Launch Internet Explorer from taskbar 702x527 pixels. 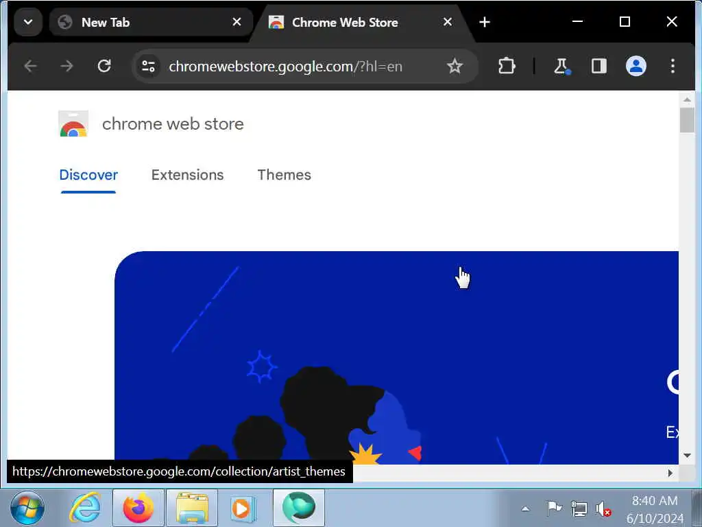point(85,508)
